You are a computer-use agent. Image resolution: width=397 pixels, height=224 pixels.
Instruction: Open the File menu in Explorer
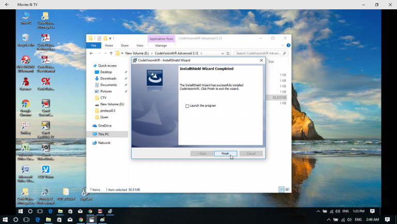coord(95,45)
